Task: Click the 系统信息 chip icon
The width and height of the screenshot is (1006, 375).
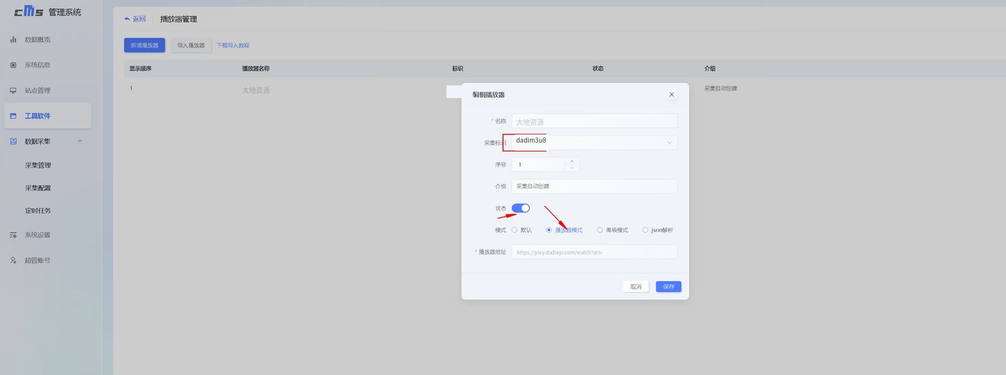Action: coord(13,65)
